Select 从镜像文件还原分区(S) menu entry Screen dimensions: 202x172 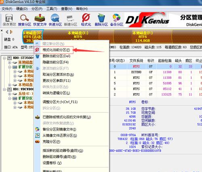(x=60, y=136)
